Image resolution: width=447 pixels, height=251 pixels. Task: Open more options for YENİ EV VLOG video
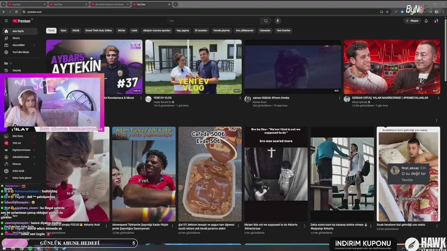(240, 98)
